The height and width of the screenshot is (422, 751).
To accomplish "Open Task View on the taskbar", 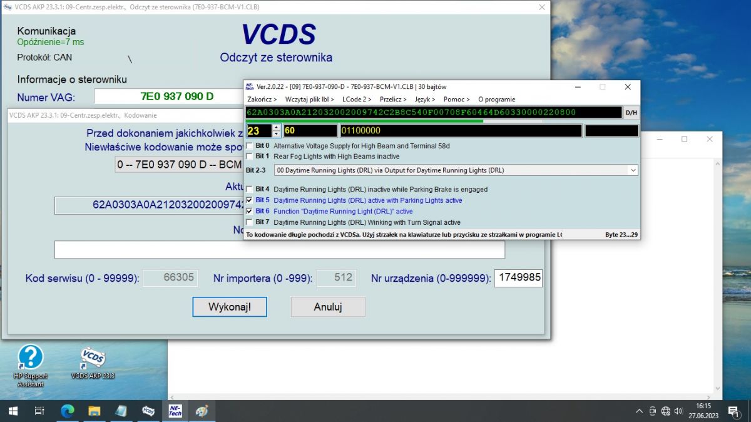I will pyautogui.click(x=39, y=411).
